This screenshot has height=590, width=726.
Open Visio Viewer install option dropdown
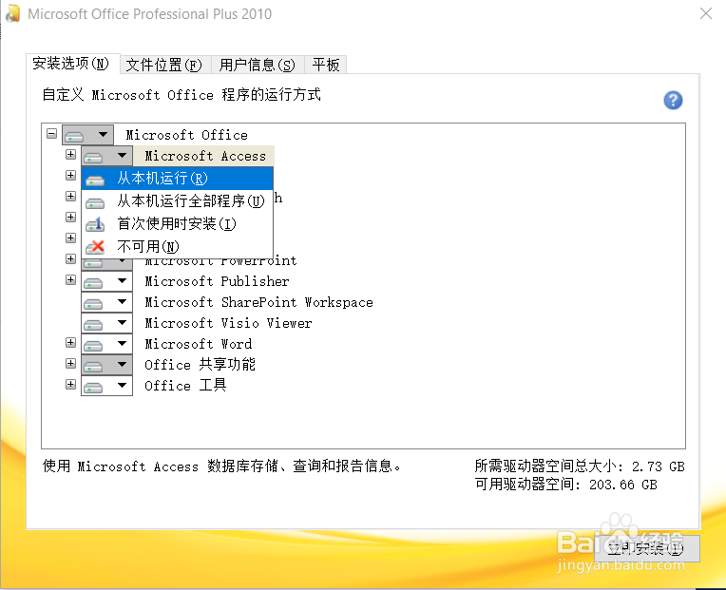pyautogui.click(x=107, y=323)
